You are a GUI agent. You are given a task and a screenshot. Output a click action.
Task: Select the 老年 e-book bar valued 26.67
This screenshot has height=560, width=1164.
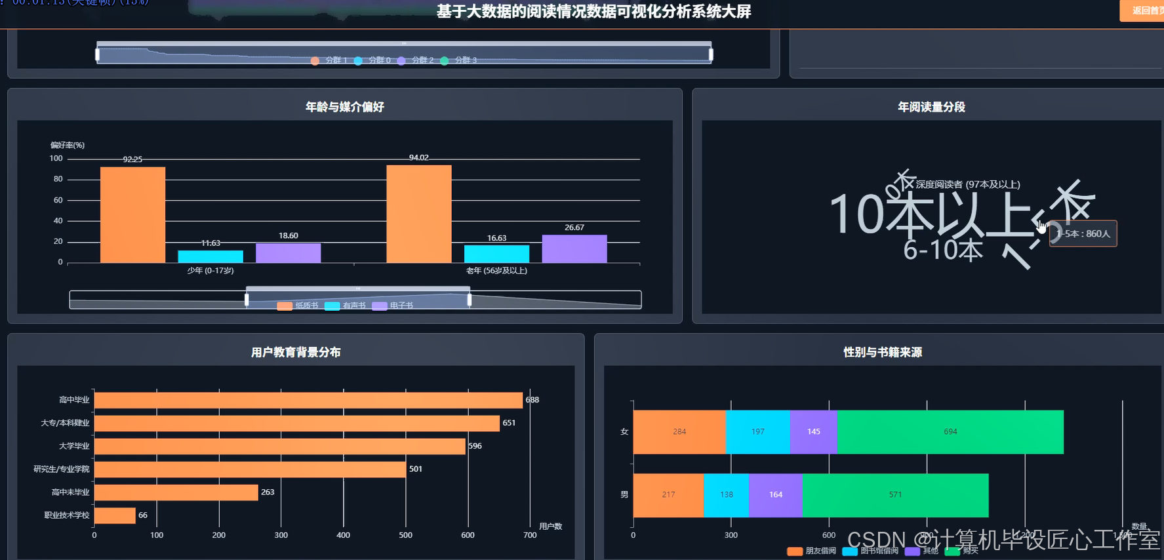[574, 249]
